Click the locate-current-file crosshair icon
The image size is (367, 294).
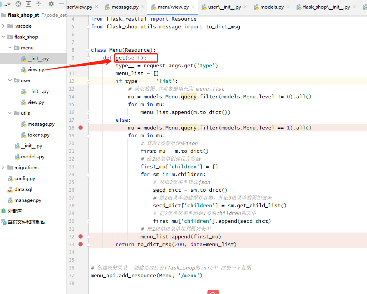click(x=18, y=4)
